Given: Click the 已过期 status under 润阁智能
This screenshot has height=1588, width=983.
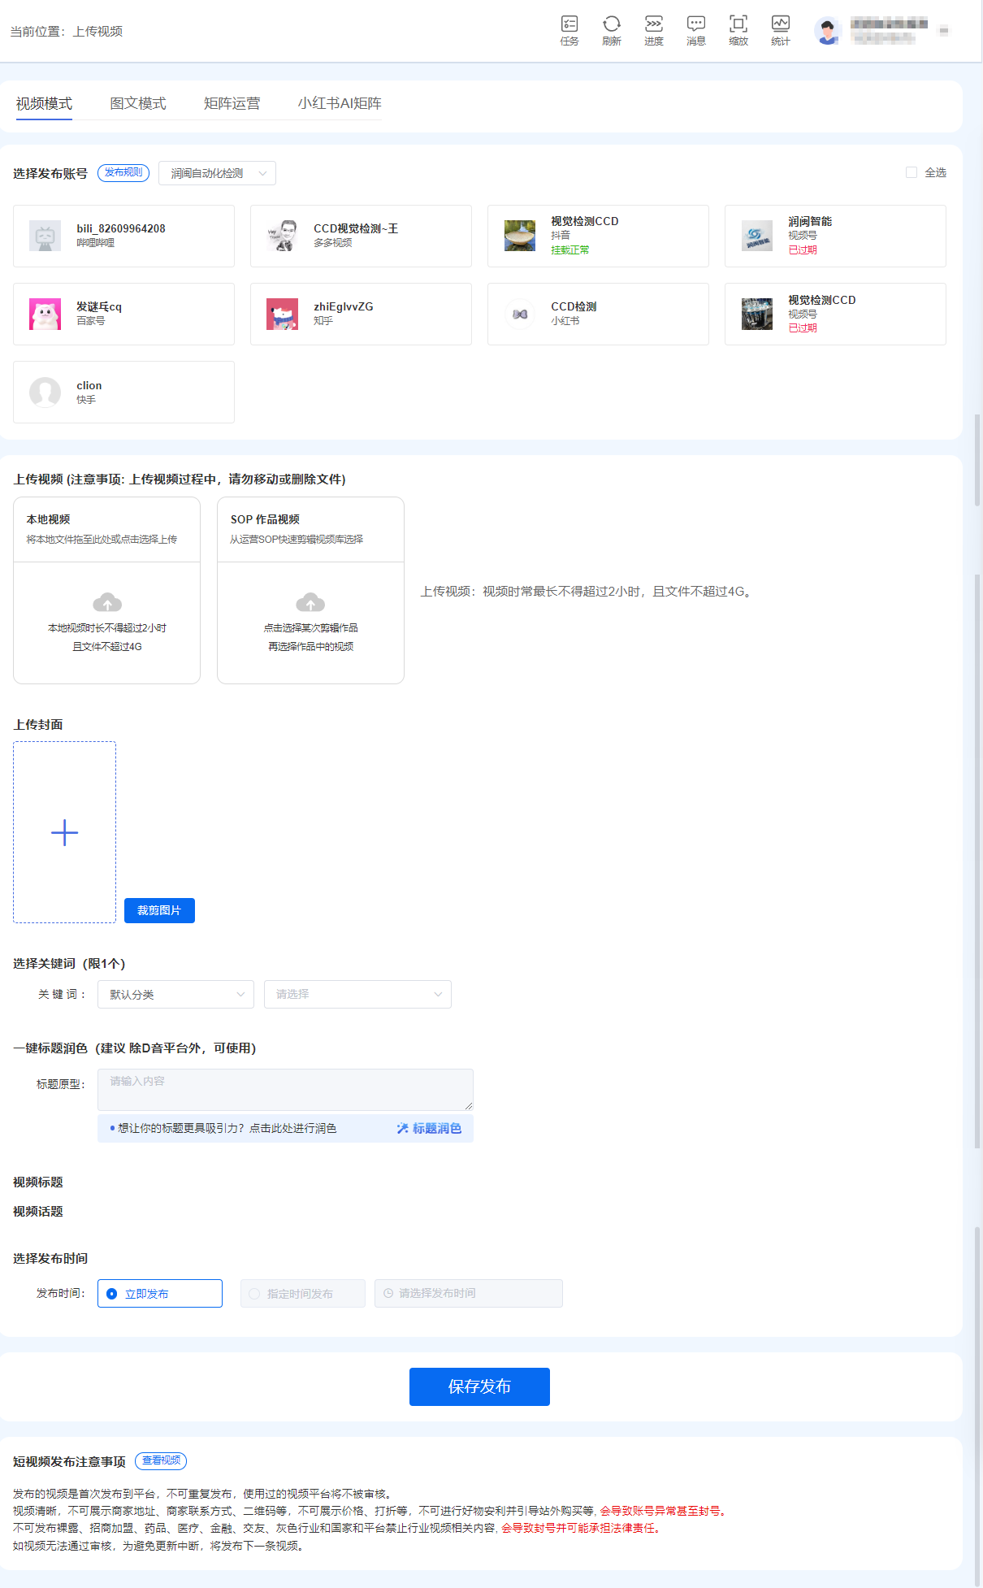Looking at the screenshot, I should [803, 250].
